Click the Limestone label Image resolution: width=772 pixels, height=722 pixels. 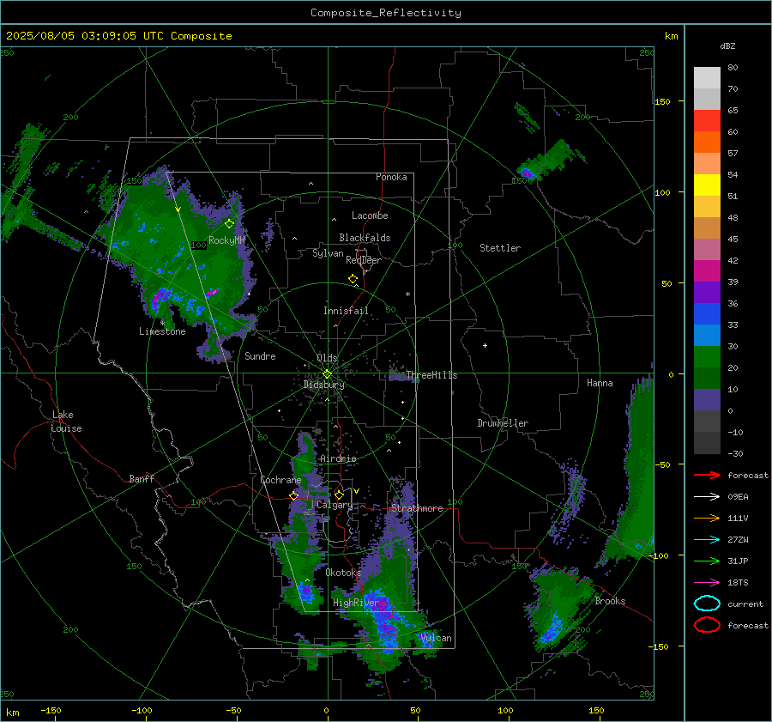click(162, 331)
